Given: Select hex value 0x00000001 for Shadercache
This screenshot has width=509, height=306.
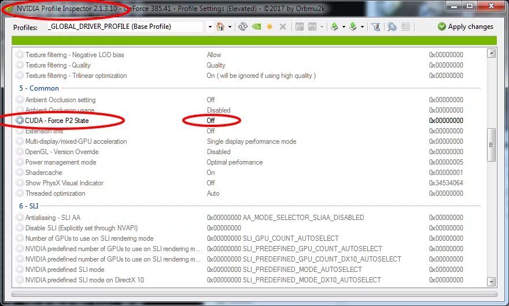Looking at the screenshot, I should tap(446, 173).
